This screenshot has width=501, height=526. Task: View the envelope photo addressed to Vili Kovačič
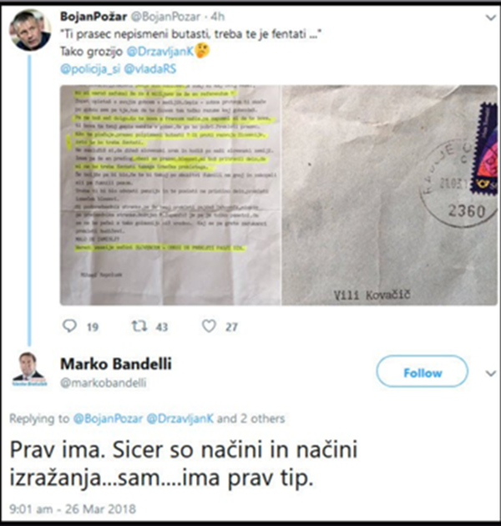tap(390, 195)
